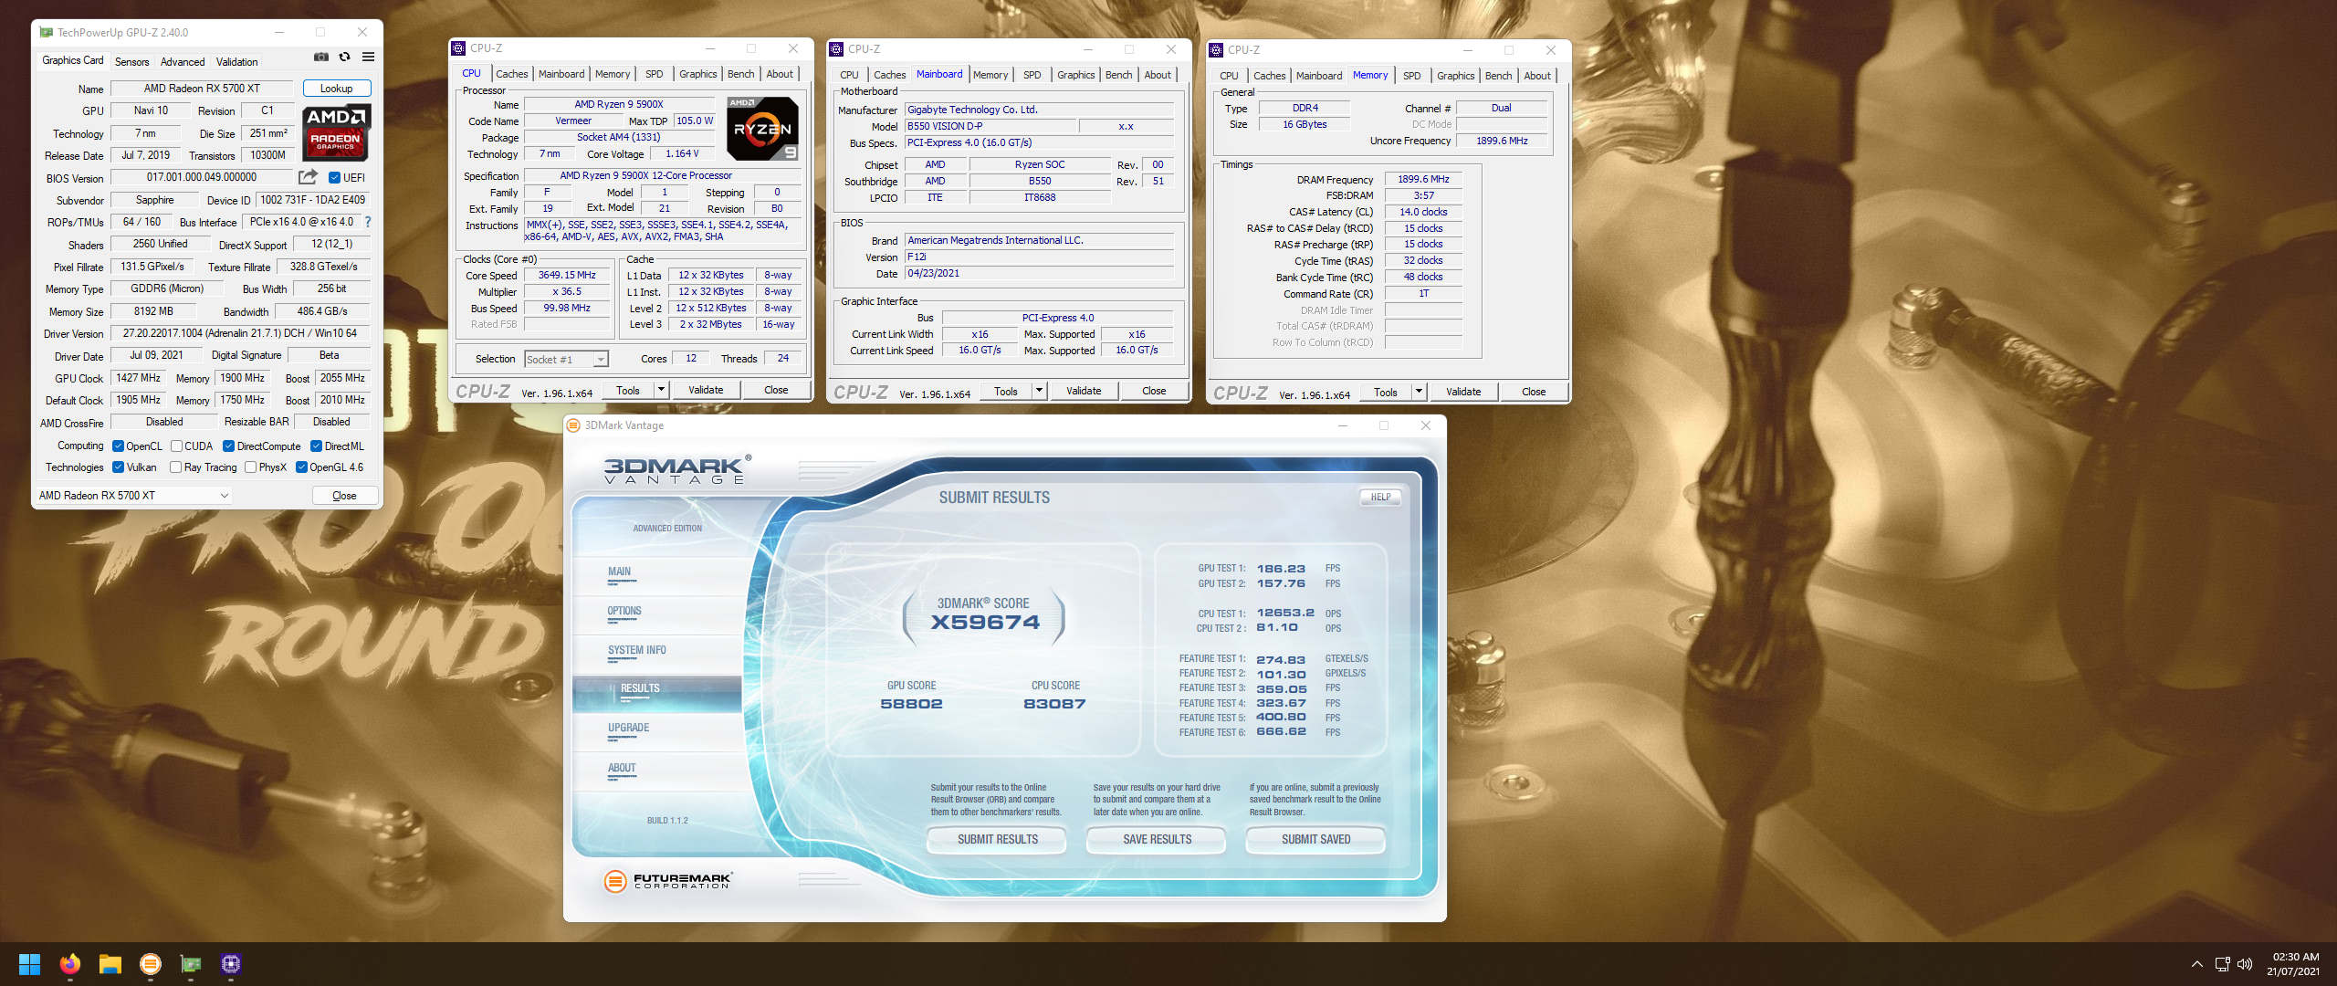Toggle the DirectML checkbox
The width and height of the screenshot is (2337, 986).
[x=316, y=446]
